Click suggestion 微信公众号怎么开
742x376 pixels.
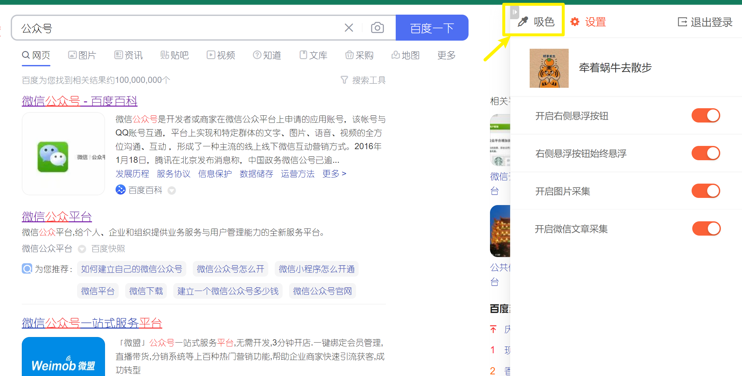pos(231,269)
